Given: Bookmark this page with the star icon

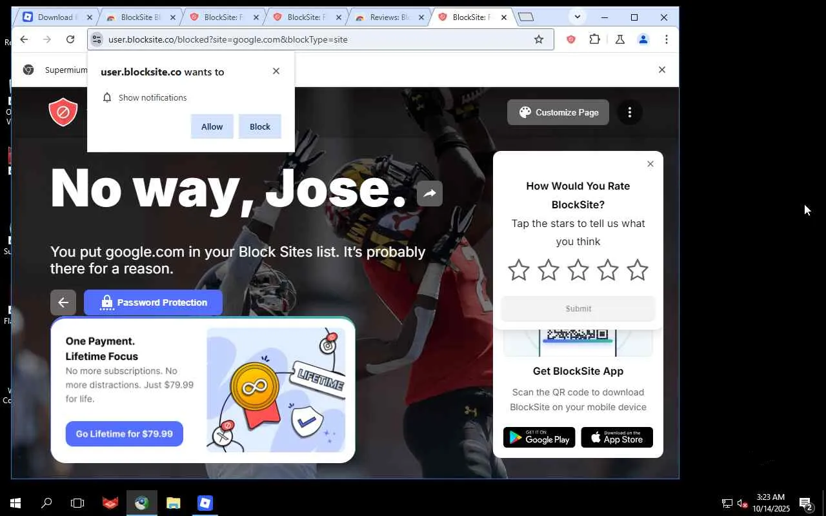Looking at the screenshot, I should click(x=539, y=39).
